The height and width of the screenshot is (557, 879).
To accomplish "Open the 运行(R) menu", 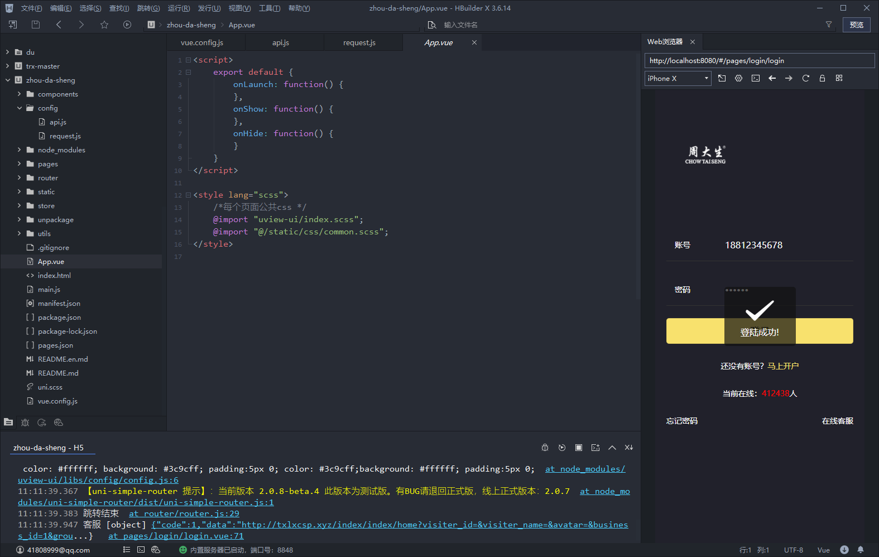I will pos(179,8).
